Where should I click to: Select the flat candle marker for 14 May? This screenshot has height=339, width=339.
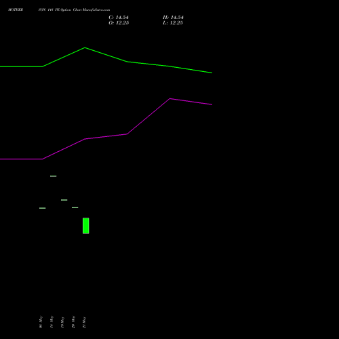pos(54,176)
